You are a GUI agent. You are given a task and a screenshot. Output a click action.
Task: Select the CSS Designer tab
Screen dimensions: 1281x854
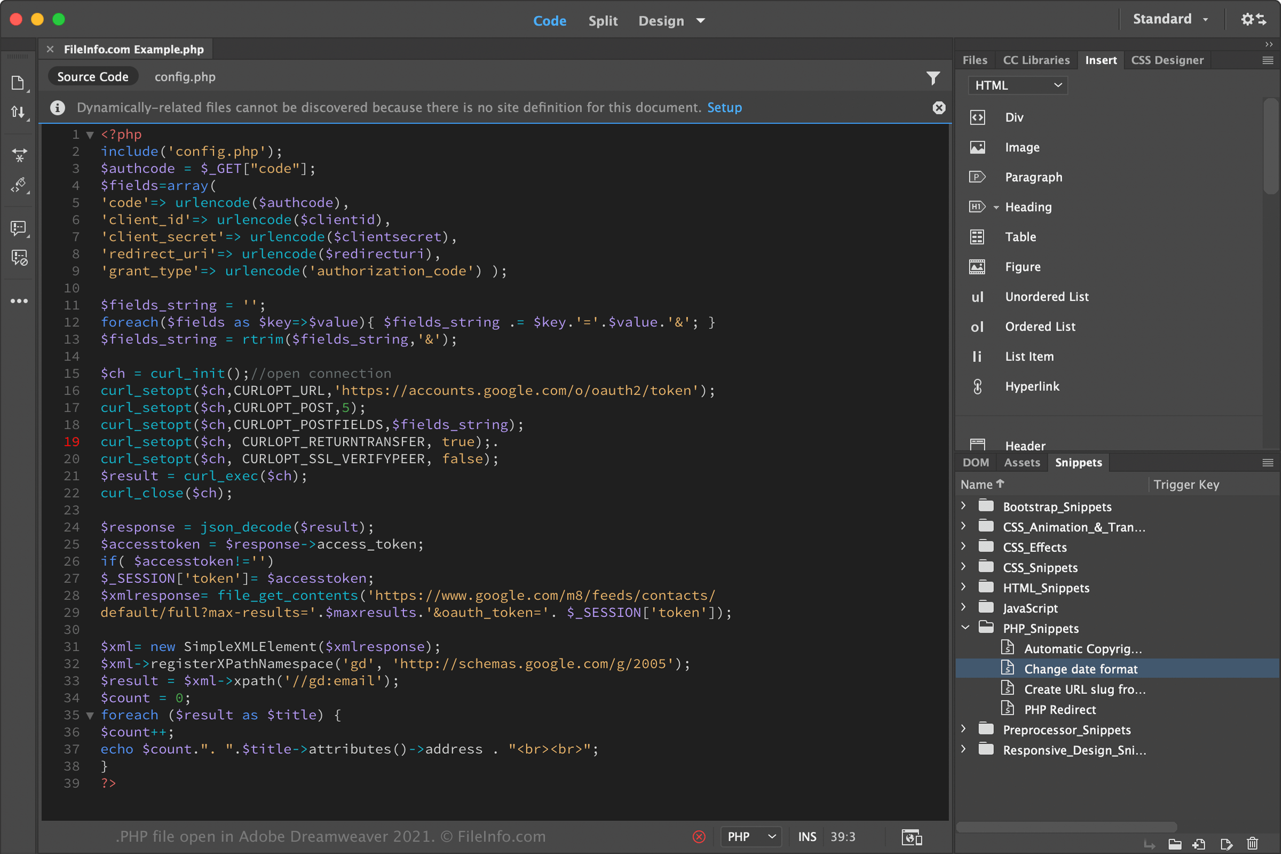[1168, 60]
